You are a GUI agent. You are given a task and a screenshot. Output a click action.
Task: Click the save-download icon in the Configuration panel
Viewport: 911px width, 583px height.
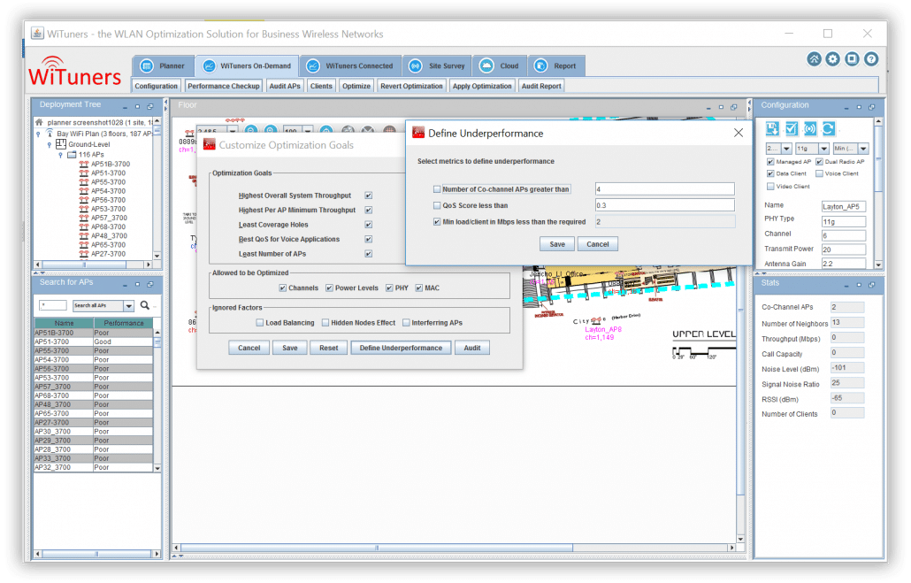click(772, 128)
